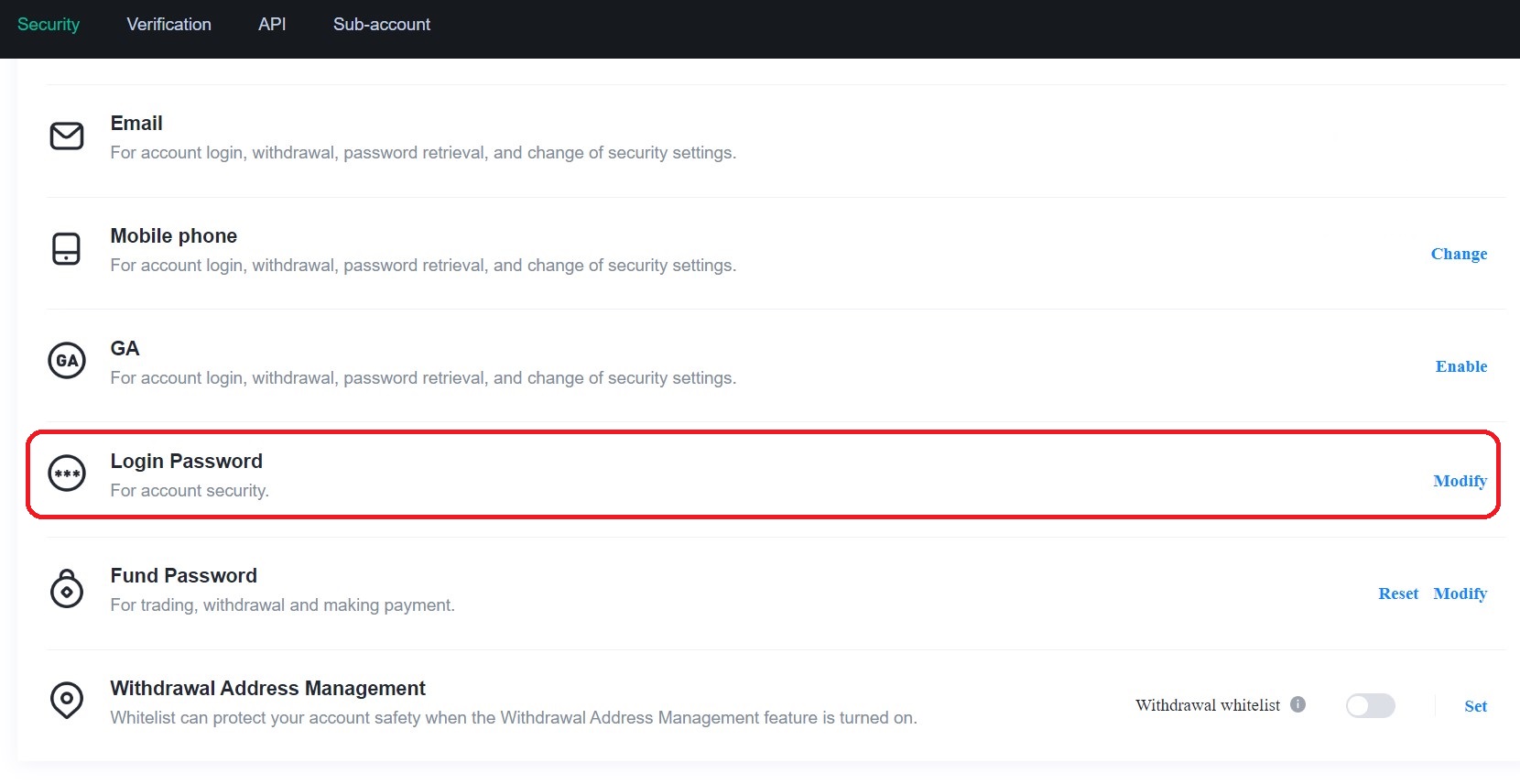Click the description under the Email heading
The height and width of the screenshot is (784, 1520).
[x=423, y=153]
